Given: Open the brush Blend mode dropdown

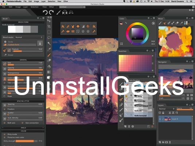Looking at the screenshot, I should pos(29,37).
